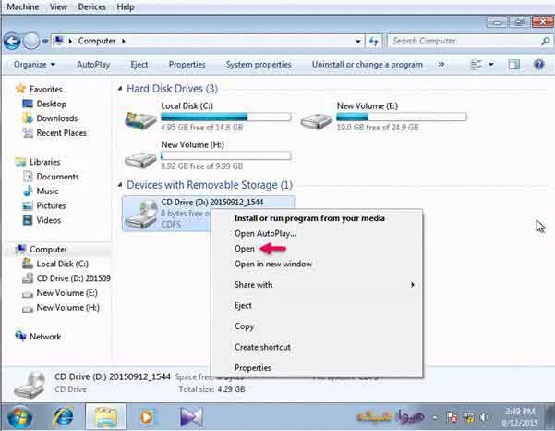Select Favorites in the navigation pane
The image size is (555, 431).
point(45,90)
